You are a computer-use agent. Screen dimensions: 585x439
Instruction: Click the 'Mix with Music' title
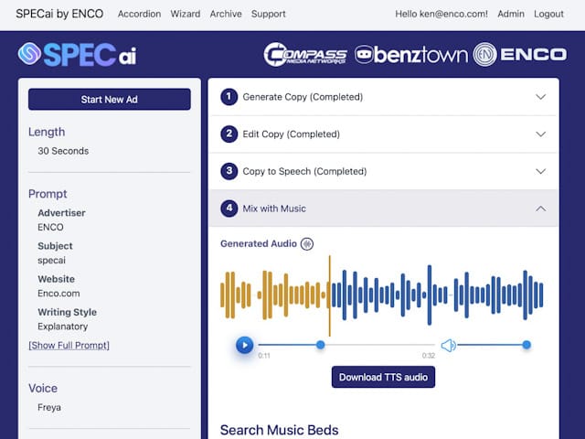(x=274, y=209)
